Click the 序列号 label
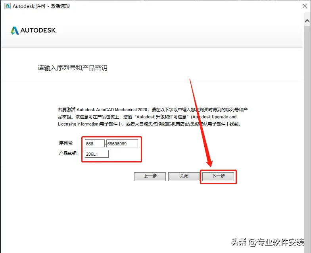311x253 pixels. pyautogui.click(x=66, y=143)
